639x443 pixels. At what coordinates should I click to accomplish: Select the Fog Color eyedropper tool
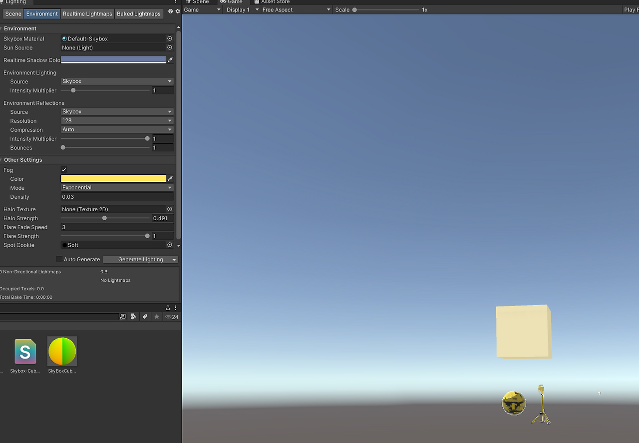[171, 178]
